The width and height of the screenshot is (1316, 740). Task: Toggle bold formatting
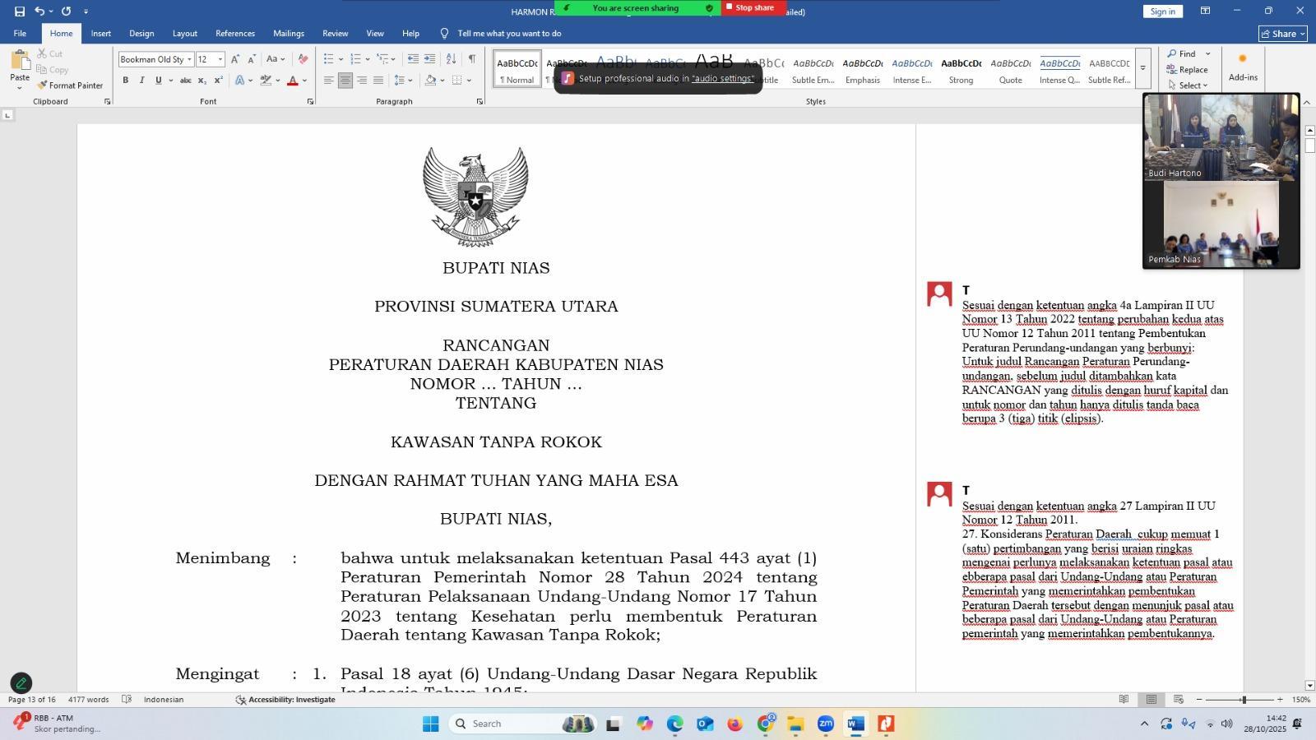tap(126, 81)
